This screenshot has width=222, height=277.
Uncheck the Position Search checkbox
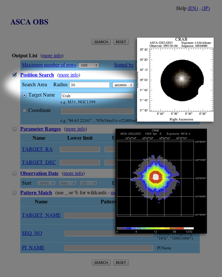[x=15, y=75]
